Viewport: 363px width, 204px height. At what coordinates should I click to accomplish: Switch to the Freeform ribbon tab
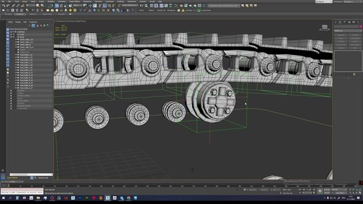20,14
